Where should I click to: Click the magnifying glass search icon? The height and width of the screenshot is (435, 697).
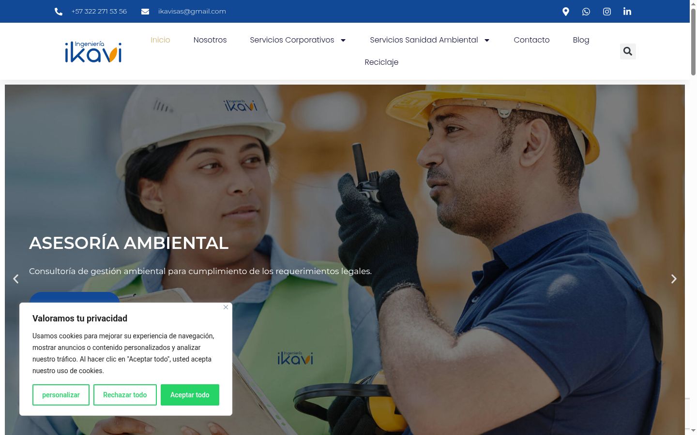click(x=628, y=51)
